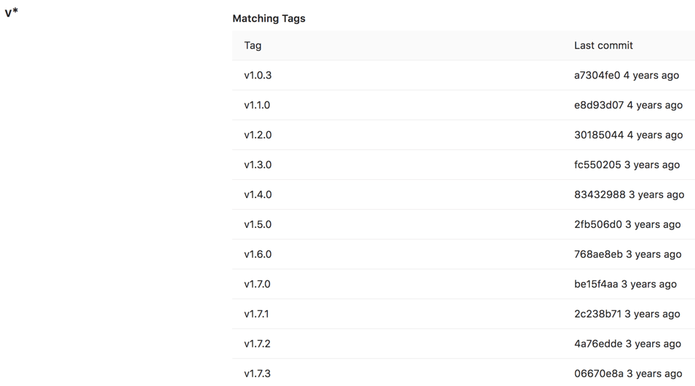
Task: Open the fc550205 commit link
Action: point(597,165)
